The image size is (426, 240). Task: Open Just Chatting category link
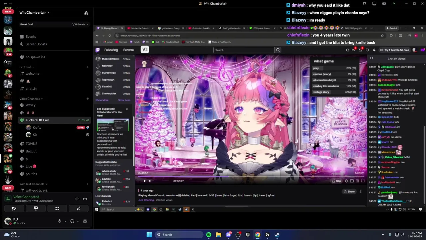coord(146,200)
